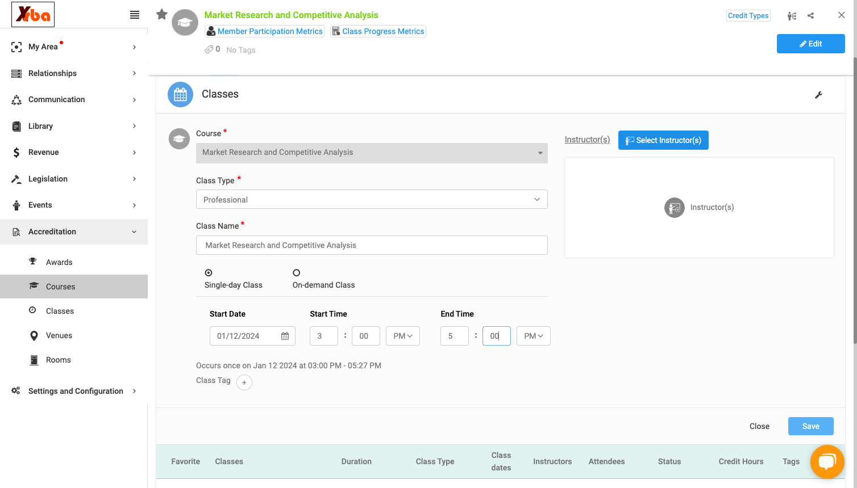Viewport: 857px width, 488px height.
Task: Toggle the favorite star icon
Action: pyautogui.click(x=162, y=14)
